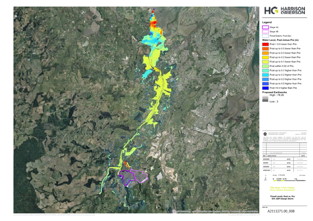
Task: Click the yellow 'up to 0.2 lower' swatch
Action: click(x=265, y=57)
